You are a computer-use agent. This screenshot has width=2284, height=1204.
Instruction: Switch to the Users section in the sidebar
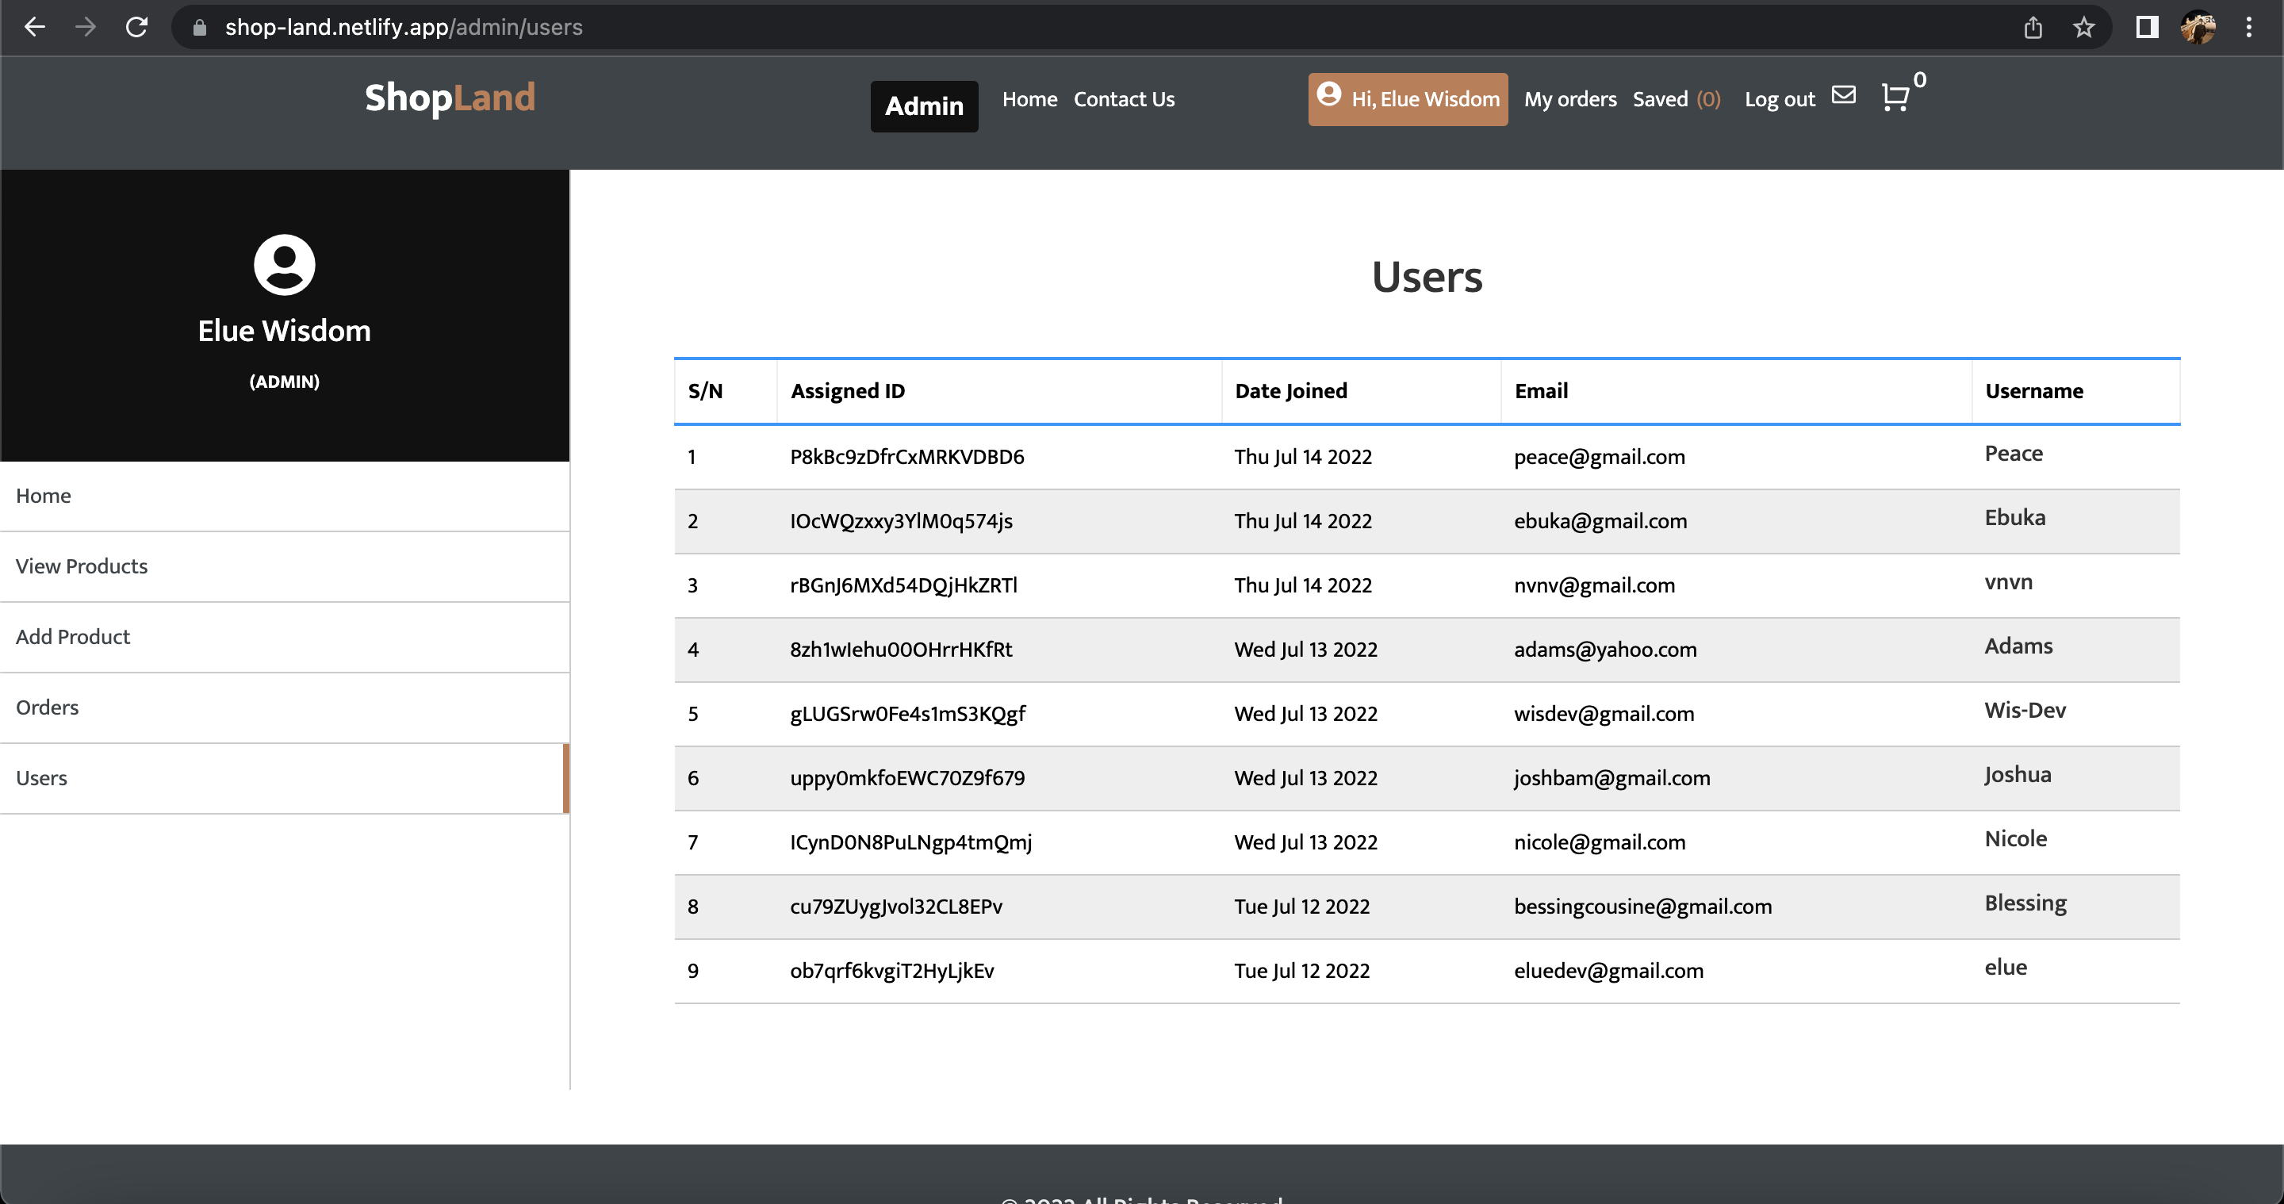pos(42,777)
